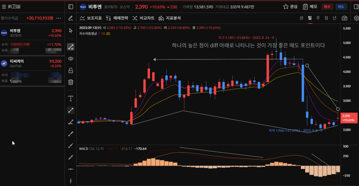This screenshot has width=359, height=186.
Task: Click the orange 10 moving average value
Action: [103, 34]
